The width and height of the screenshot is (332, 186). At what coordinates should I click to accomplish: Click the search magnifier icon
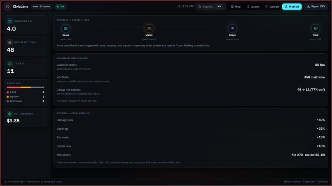click(x=199, y=7)
